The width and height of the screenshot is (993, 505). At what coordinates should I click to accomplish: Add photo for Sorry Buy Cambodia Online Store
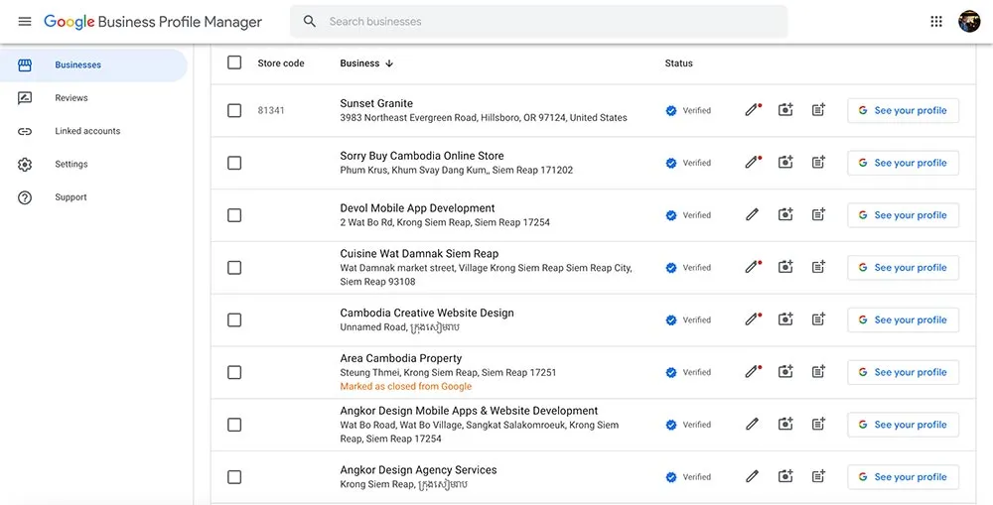click(x=785, y=163)
